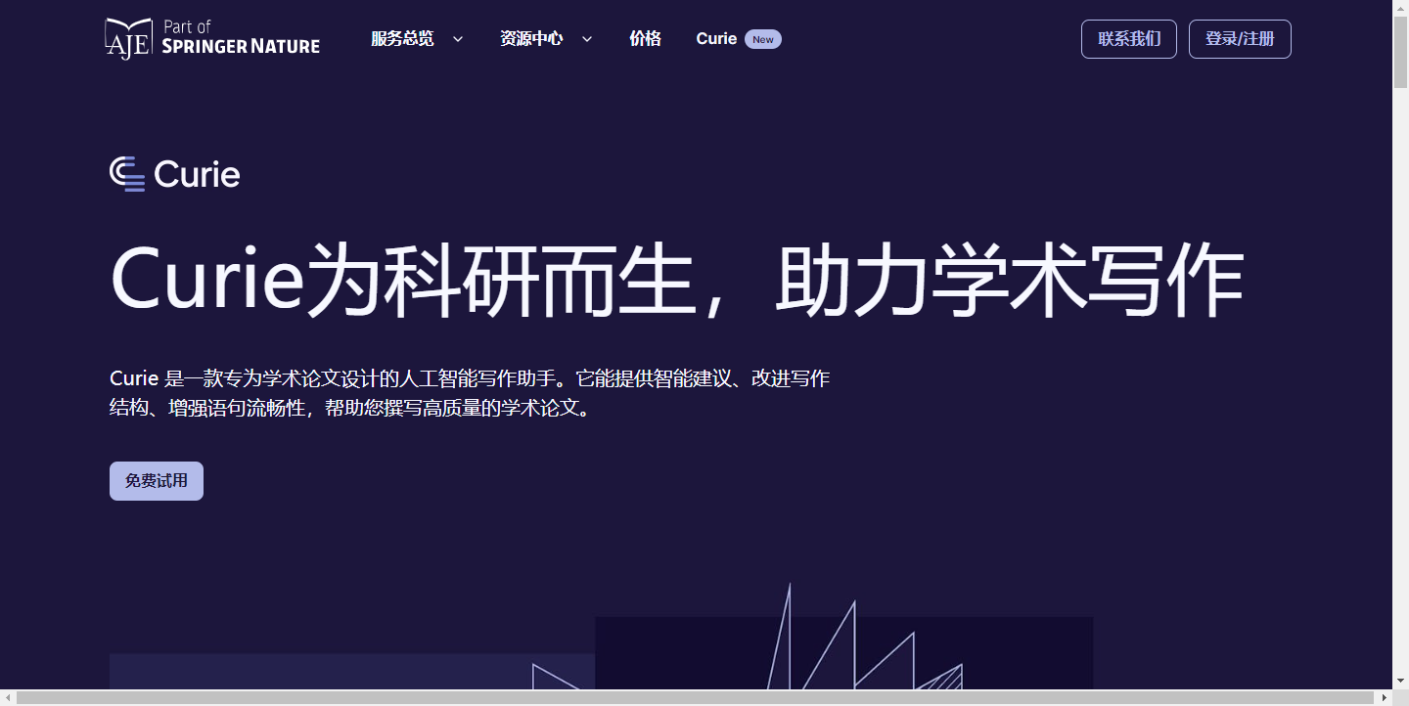
Task: Click the AJE Springer Nature logo
Action: 212,38
